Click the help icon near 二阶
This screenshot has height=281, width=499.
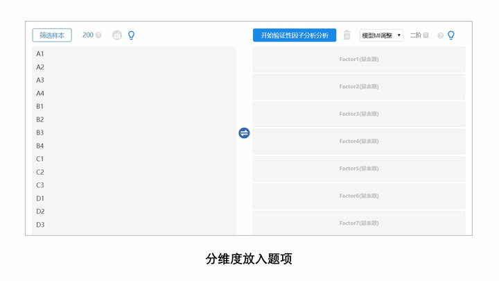point(441,35)
